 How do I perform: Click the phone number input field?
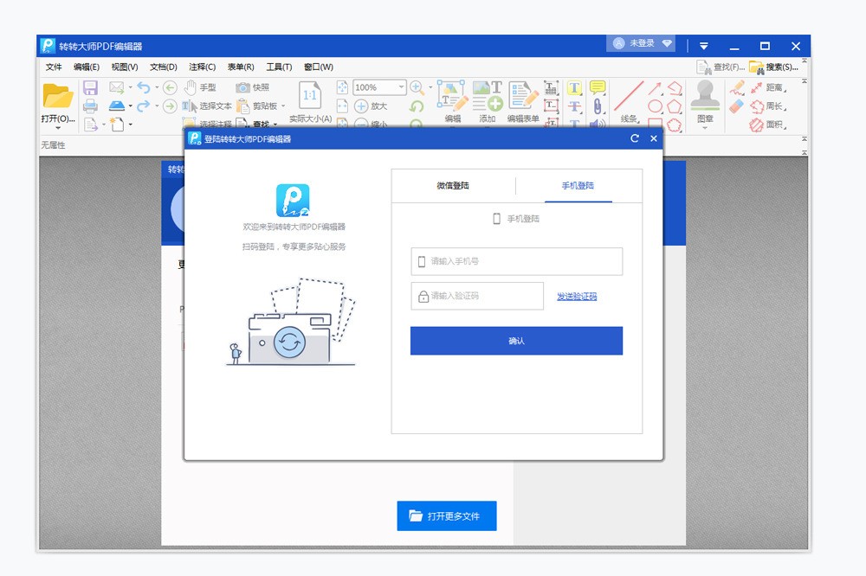coord(515,261)
